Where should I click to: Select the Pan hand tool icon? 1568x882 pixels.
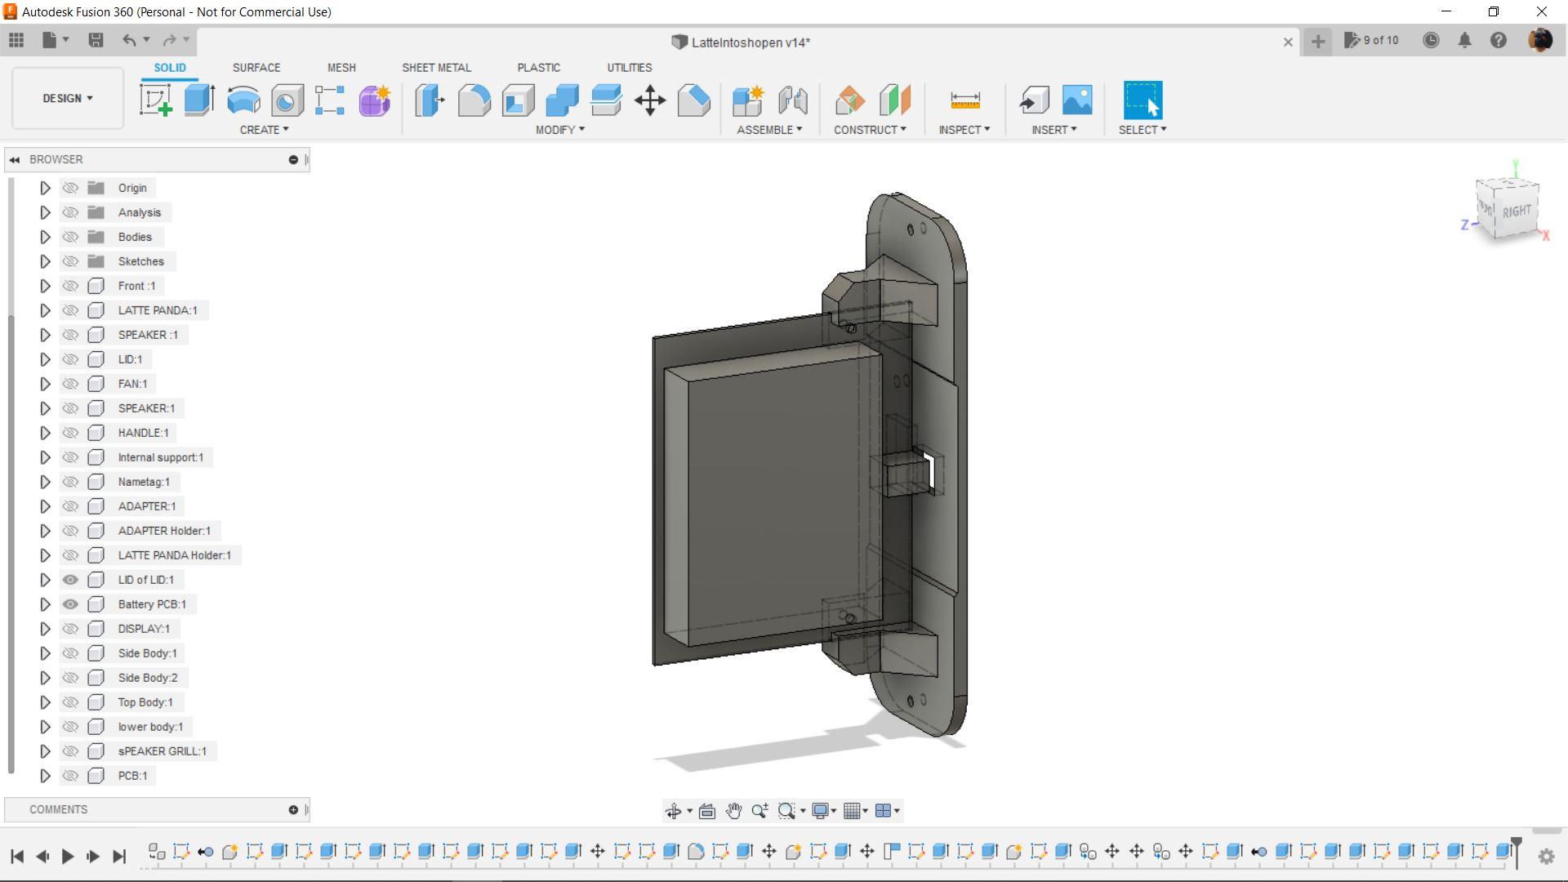click(733, 811)
